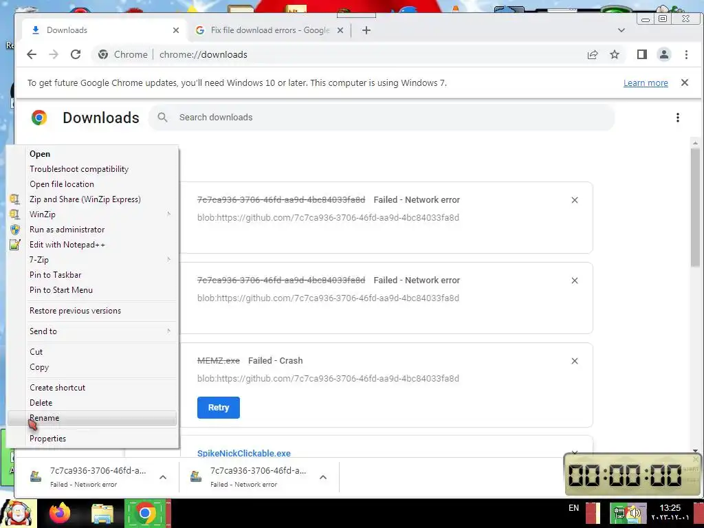Open Chrome three-dot menu in toolbar
Viewport: 704px width, 528px height.
pos(686,54)
